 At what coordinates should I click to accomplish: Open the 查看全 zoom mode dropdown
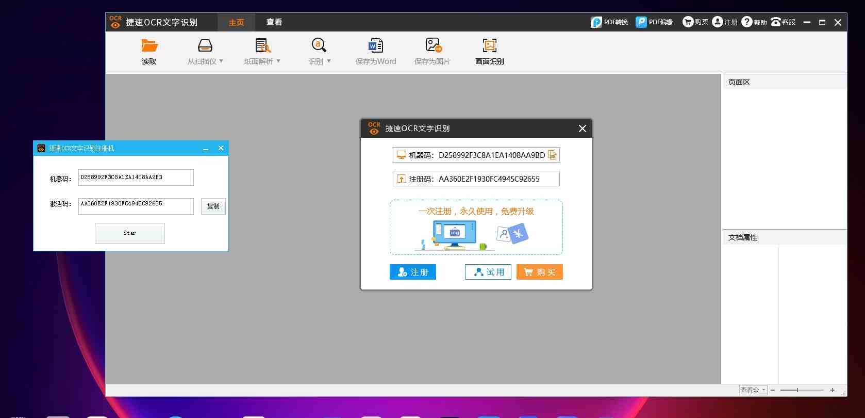pos(753,390)
